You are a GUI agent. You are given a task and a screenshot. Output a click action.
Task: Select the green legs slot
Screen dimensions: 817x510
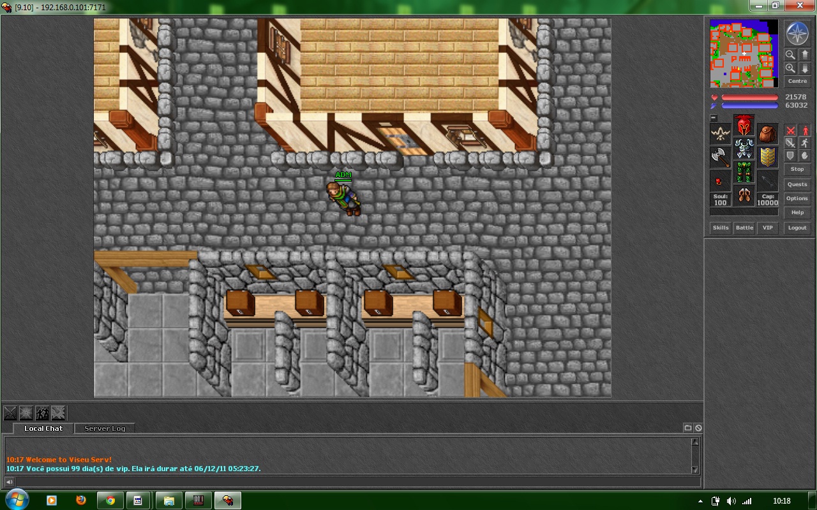[744, 172]
